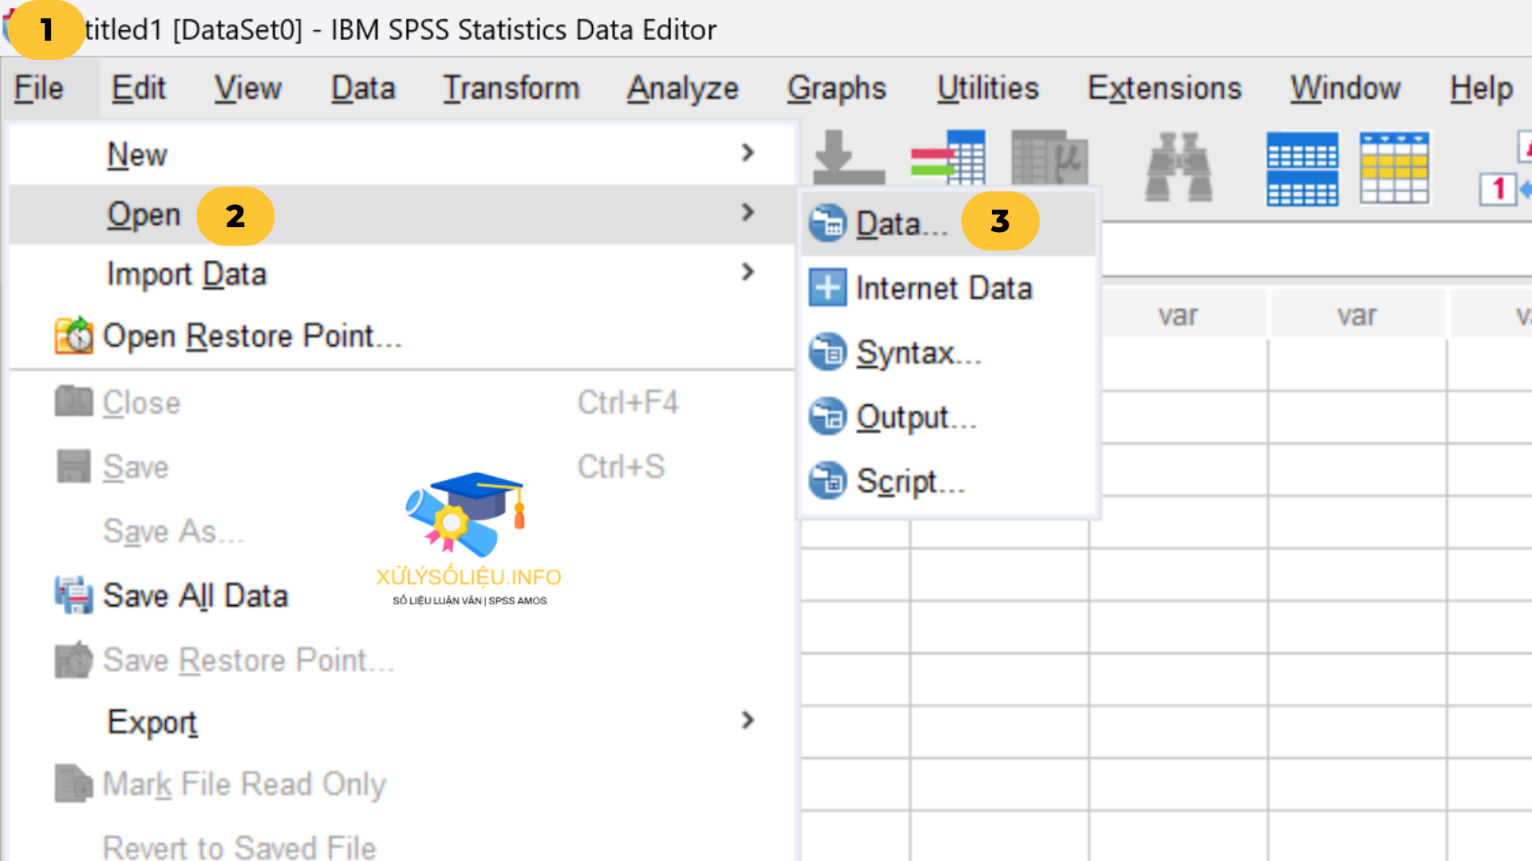Select Export in the File menu
Screen dimensions: 1532x861
pyautogui.click(x=403, y=722)
